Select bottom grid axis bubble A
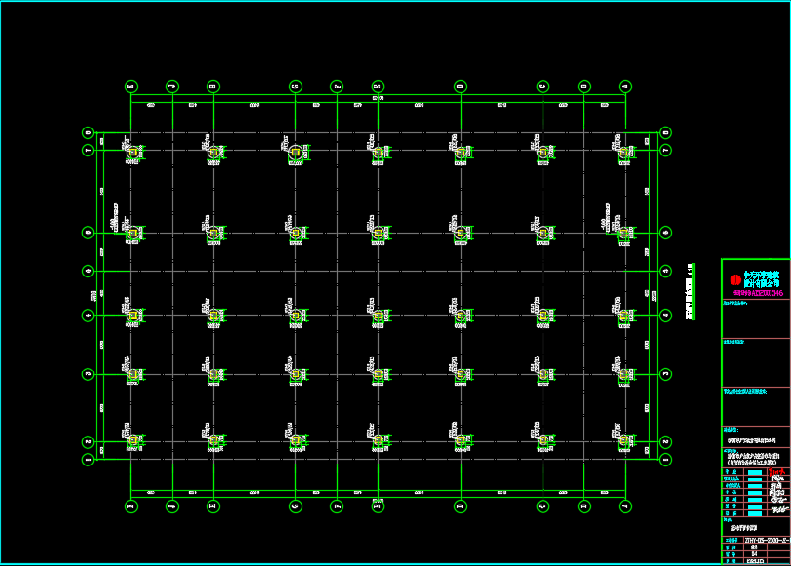 pos(625,506)
